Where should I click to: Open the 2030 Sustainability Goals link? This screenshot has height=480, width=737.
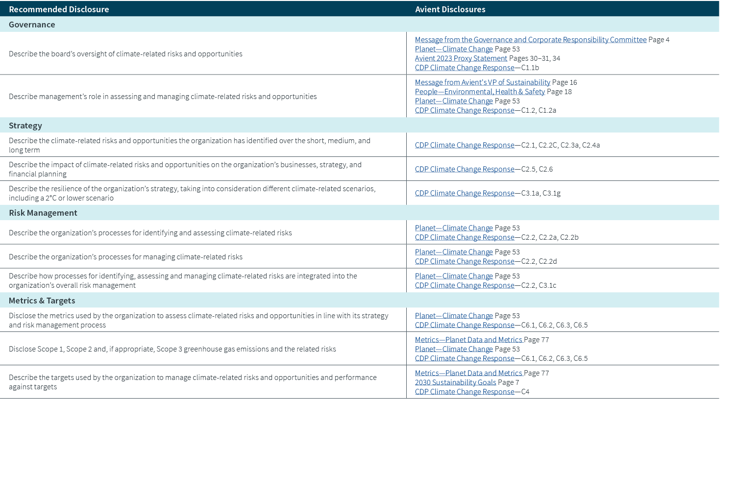(455, 382)
